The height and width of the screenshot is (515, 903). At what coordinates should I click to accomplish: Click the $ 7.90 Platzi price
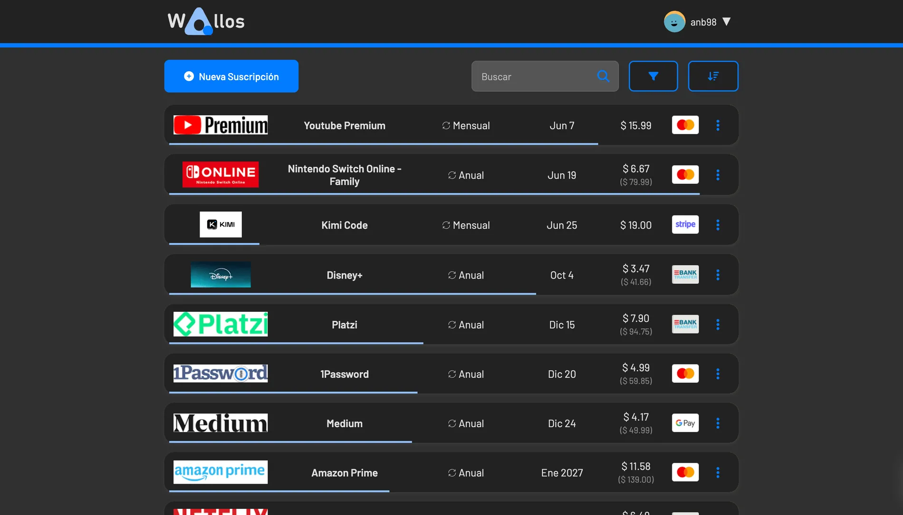point(636,318)
